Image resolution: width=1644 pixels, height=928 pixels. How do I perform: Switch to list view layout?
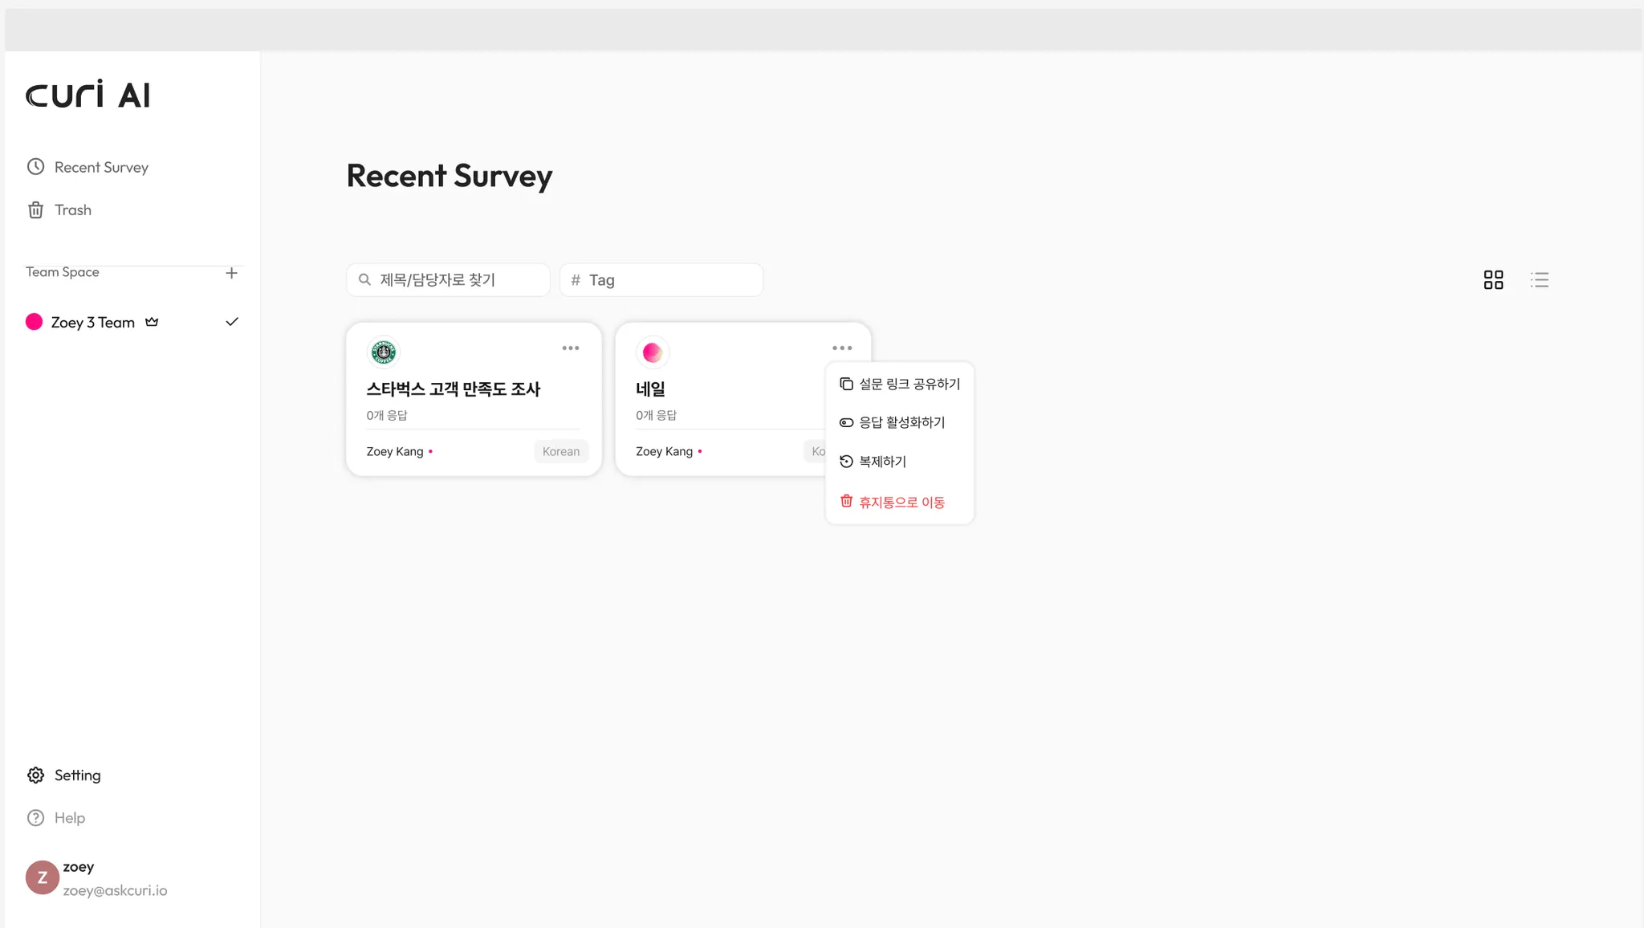click(x=1539, y=280)
